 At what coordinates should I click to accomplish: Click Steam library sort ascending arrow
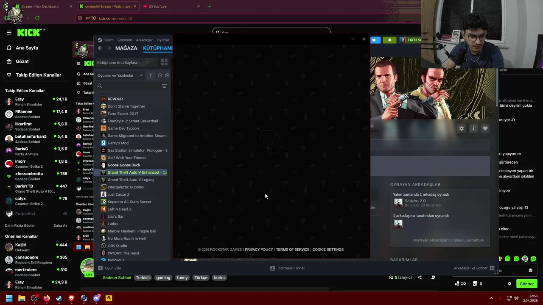pyautogui.click(x=150, y=75)
